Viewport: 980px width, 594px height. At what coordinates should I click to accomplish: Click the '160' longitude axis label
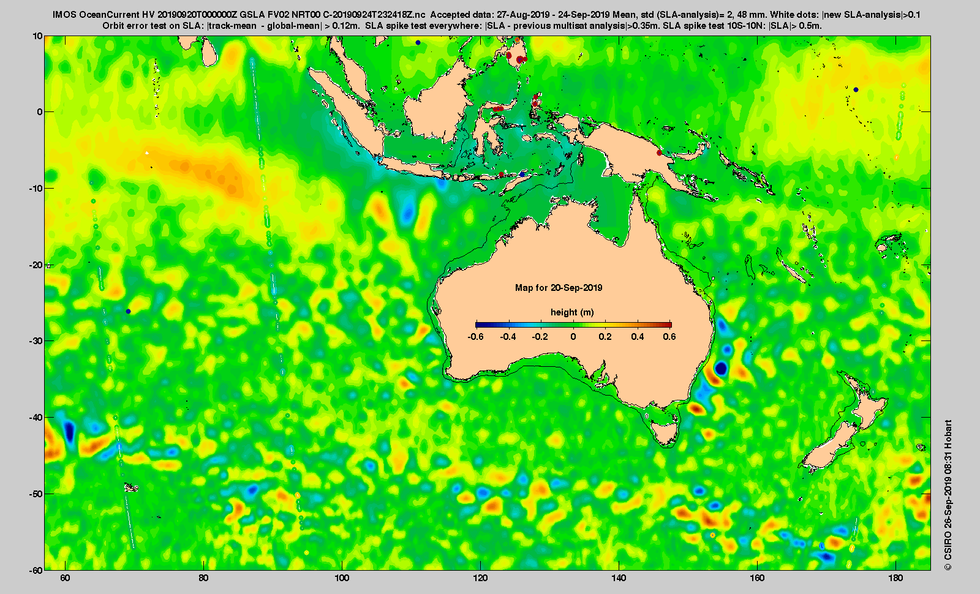point(758,579)
